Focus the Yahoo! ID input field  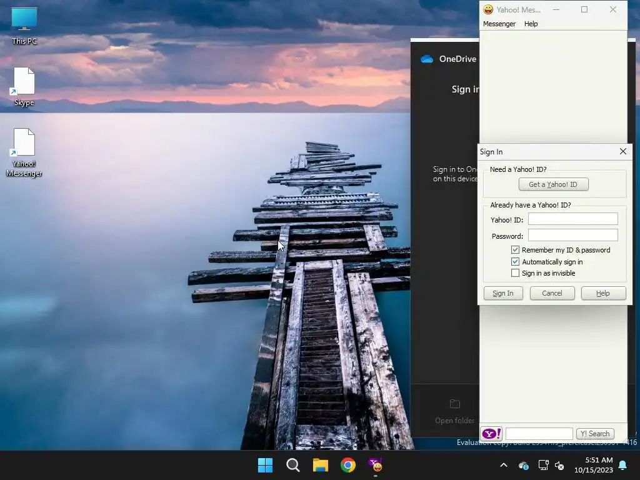coord(573,219)
